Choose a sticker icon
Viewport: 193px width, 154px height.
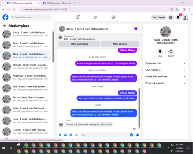[x=71, y=135]
